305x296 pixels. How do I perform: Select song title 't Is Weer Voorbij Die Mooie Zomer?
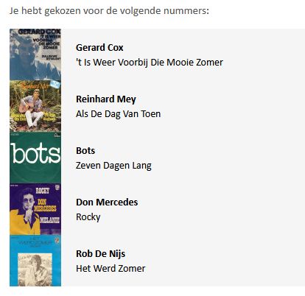(150, 63)
